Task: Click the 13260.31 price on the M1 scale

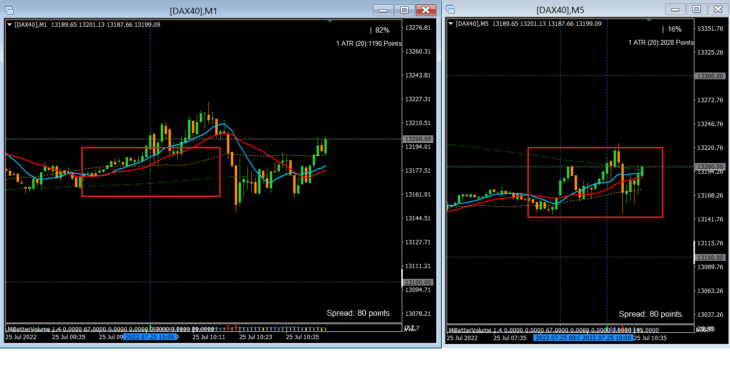Action: [418, 52]
